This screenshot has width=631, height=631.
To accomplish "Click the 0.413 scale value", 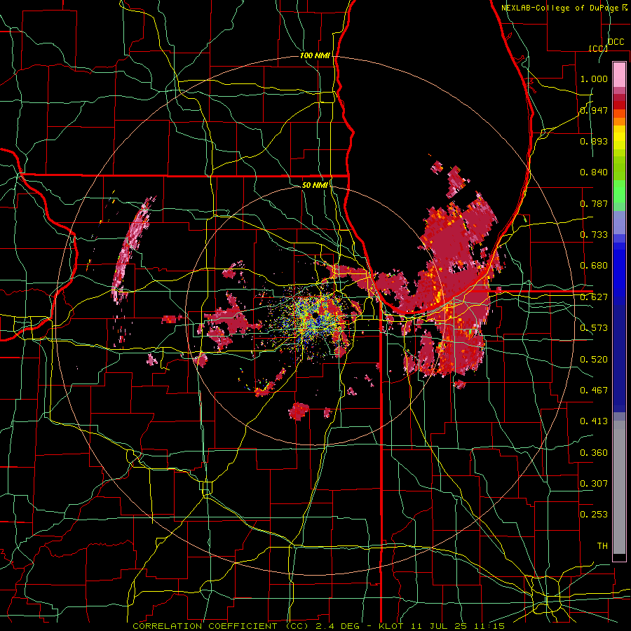I will pos(594,421).
